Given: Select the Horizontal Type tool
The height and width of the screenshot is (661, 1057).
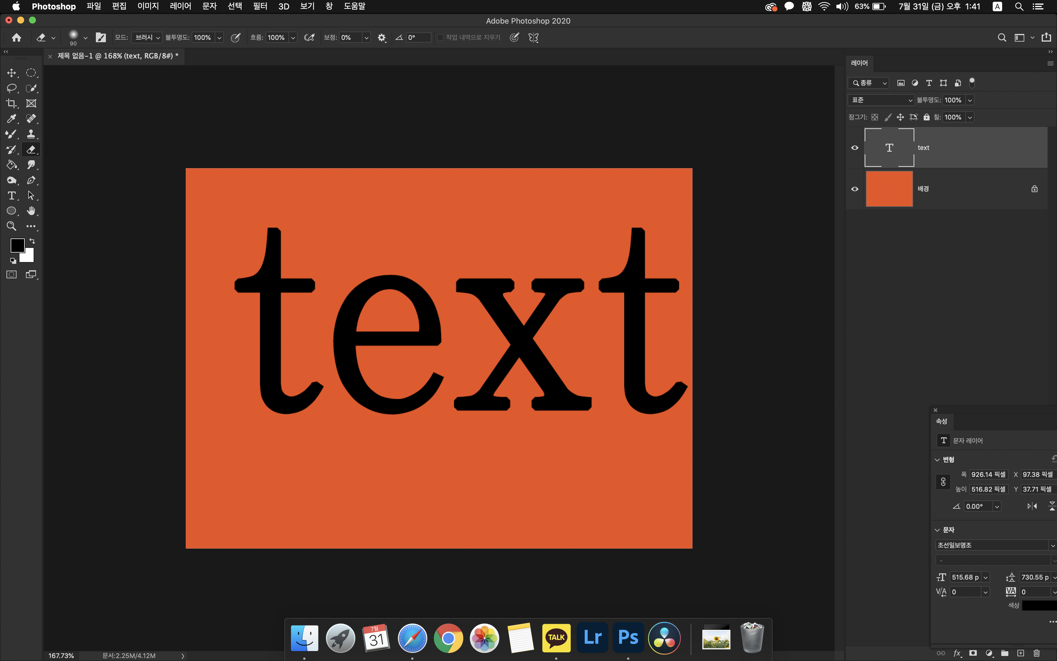Looking at the screenshot, I should 12,195.
